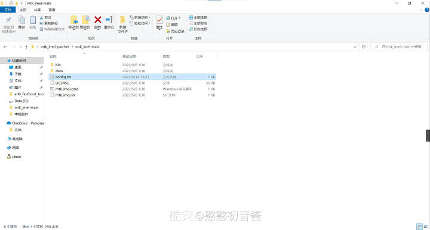The width and height of the screenshot is (430, 230).
Task: Open Pictures (图片) in the sidebar
Action: [x=15, y=87]
